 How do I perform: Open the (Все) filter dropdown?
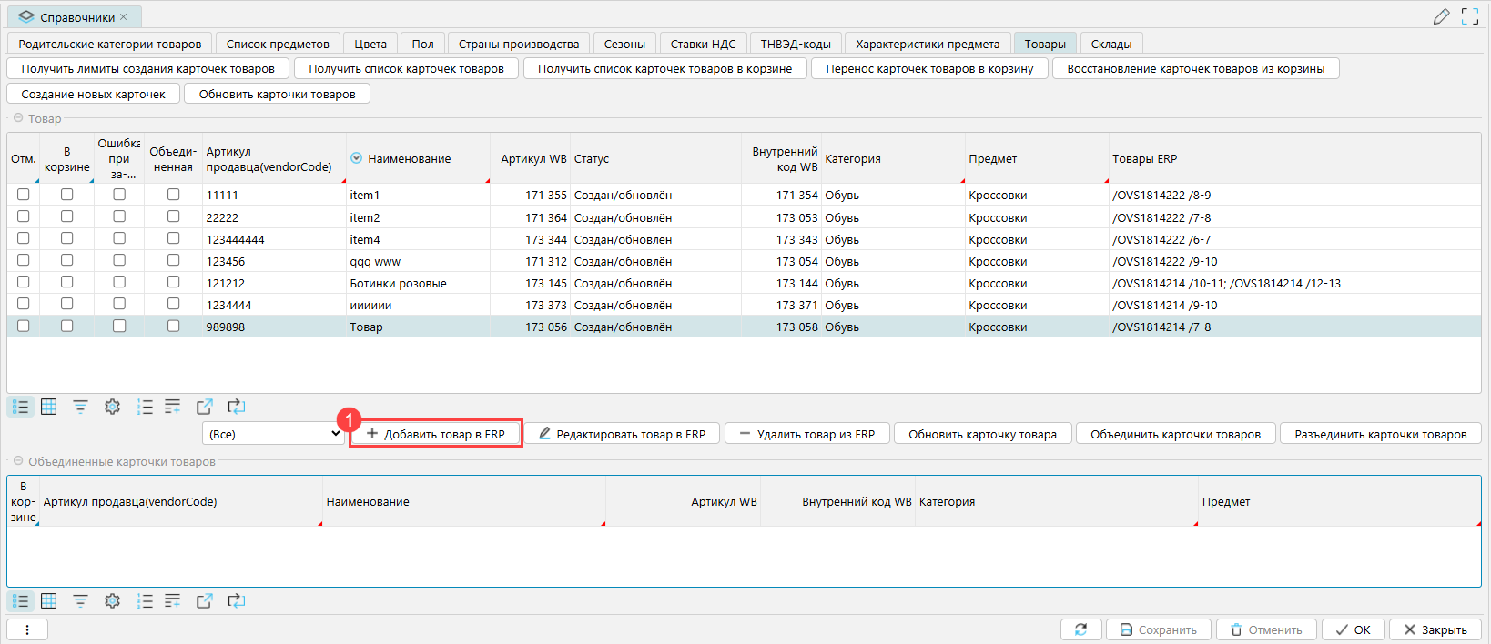(274, 434)
